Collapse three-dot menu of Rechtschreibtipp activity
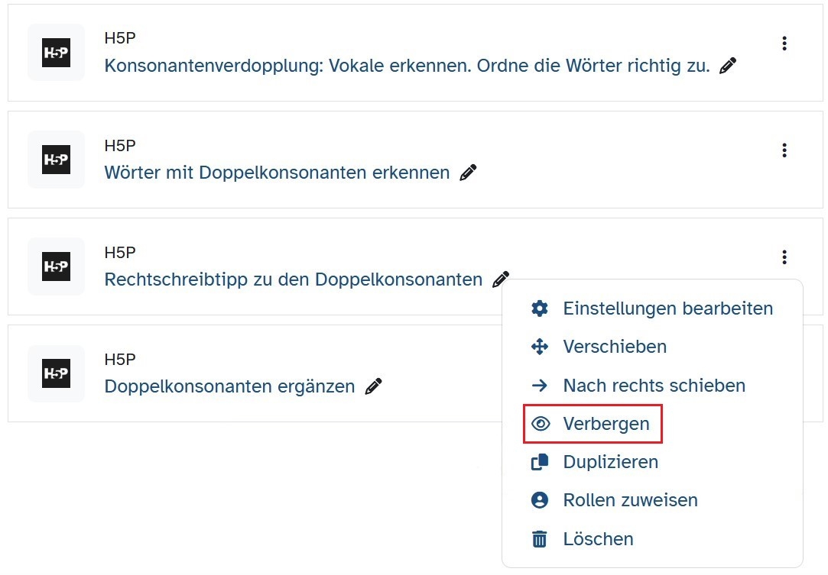Viewport: 828px width, 575px height. tap(784, 257)
